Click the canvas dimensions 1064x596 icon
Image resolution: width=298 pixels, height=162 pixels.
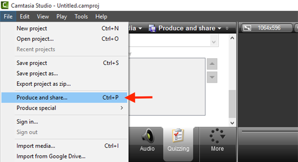(x=247, y=28)
